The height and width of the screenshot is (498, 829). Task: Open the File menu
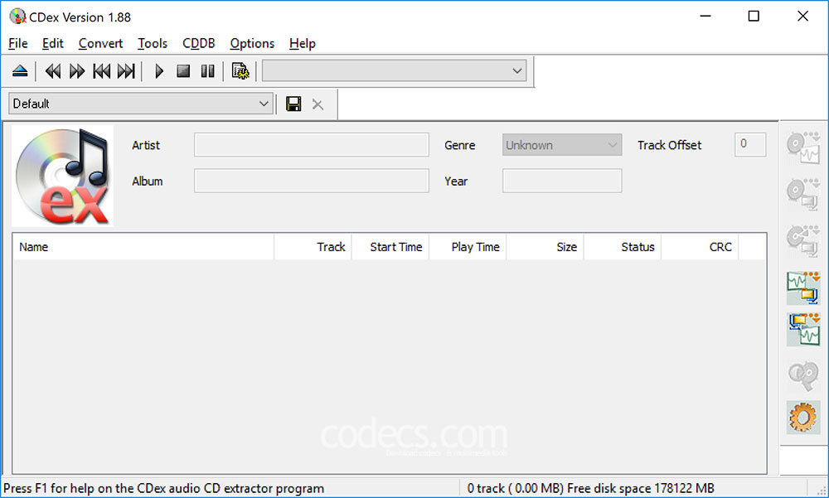(18, 43)
